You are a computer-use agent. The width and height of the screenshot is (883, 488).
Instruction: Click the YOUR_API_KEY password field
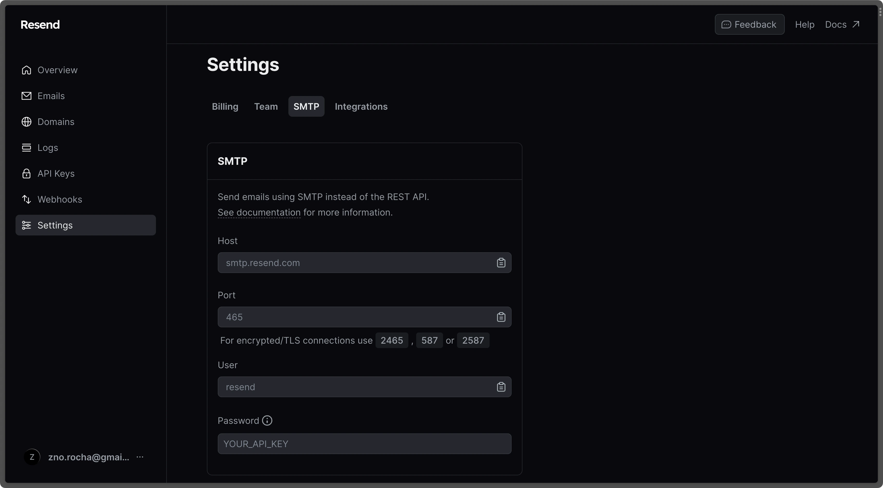[364, 443]
